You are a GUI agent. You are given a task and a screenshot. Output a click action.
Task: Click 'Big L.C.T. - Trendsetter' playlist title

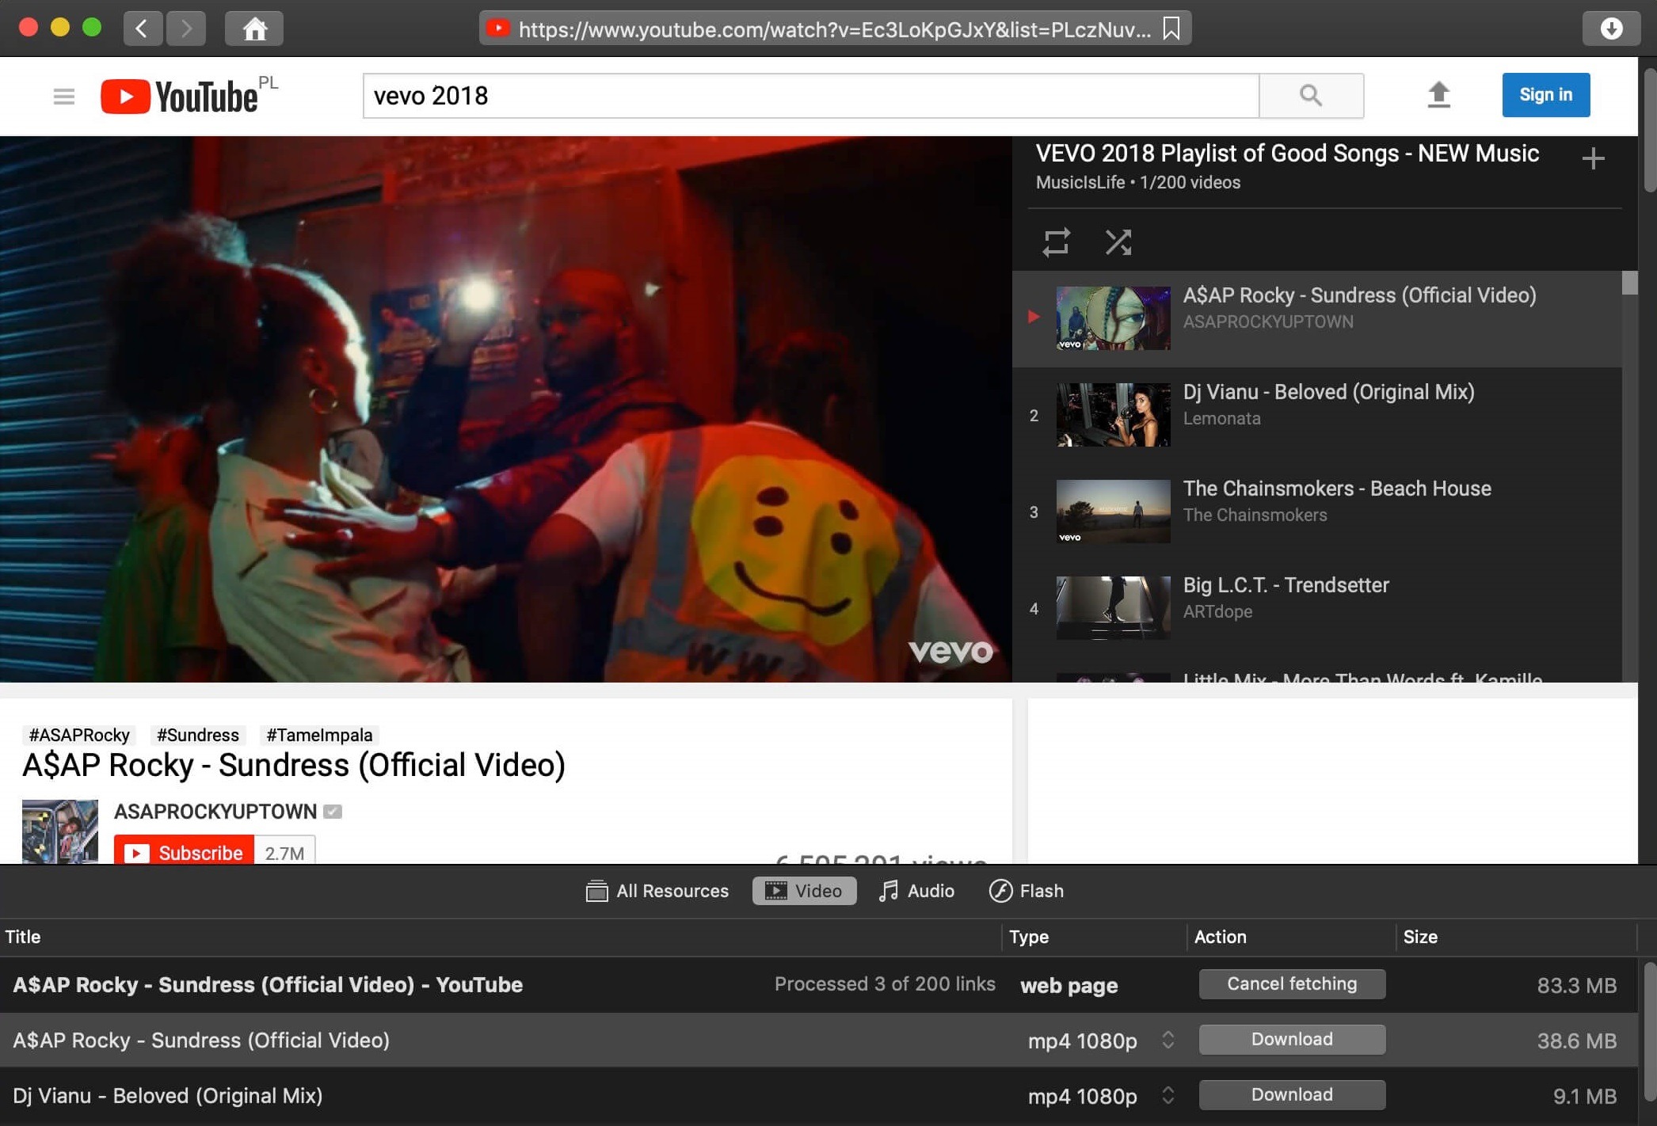click(x=1286, y=585)
